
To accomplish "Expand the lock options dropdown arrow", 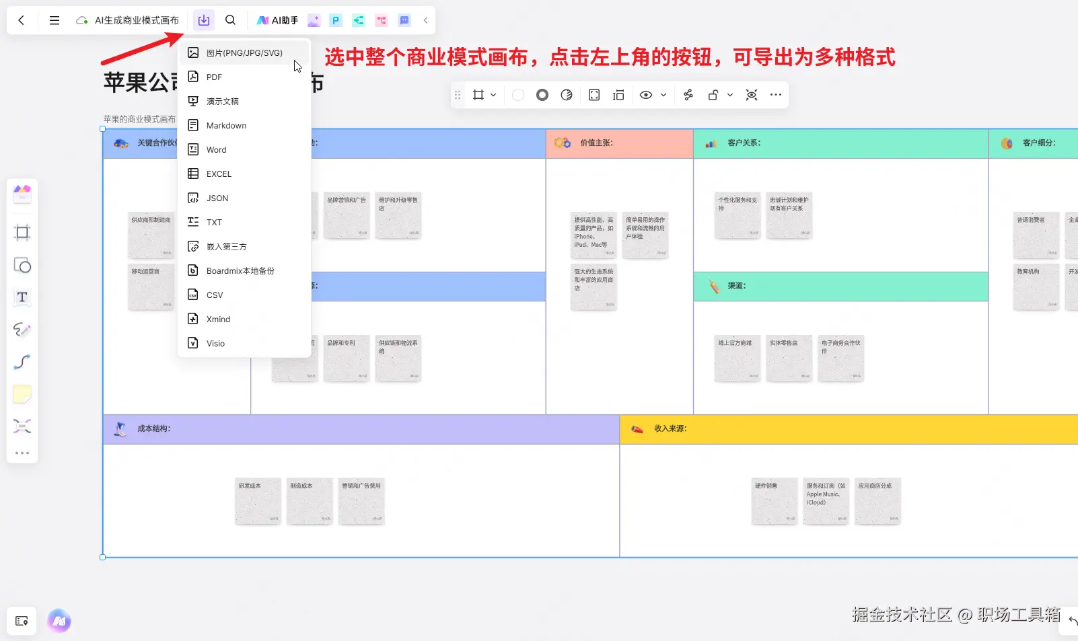I will pos(730,95).
